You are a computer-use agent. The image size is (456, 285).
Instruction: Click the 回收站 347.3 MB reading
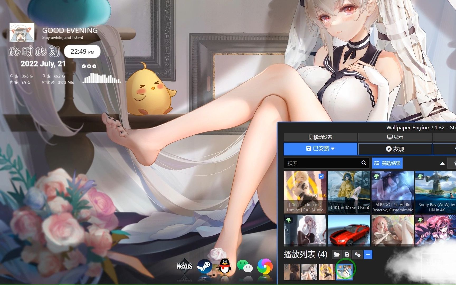coord(58,82)
